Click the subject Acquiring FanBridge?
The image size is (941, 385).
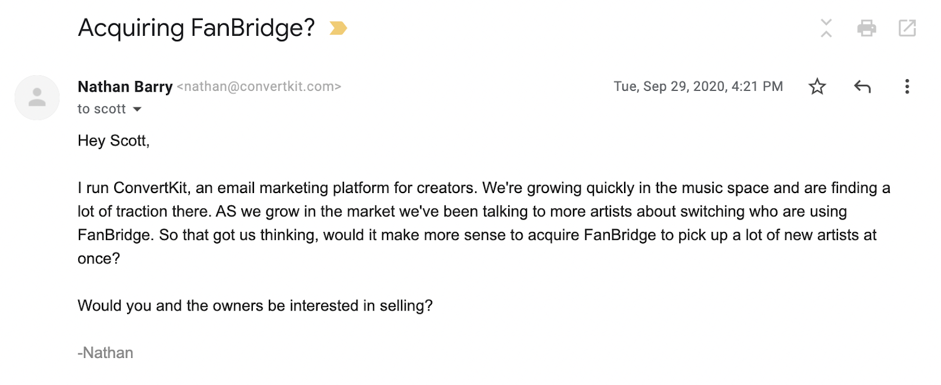coord(196,28)
